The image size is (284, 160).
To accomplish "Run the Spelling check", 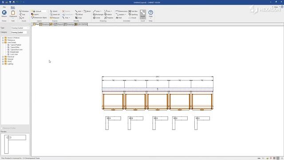I will (x=133, y=15).
